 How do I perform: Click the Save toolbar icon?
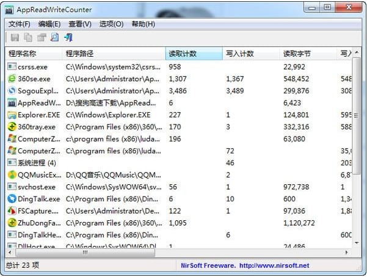pos(15,37)
